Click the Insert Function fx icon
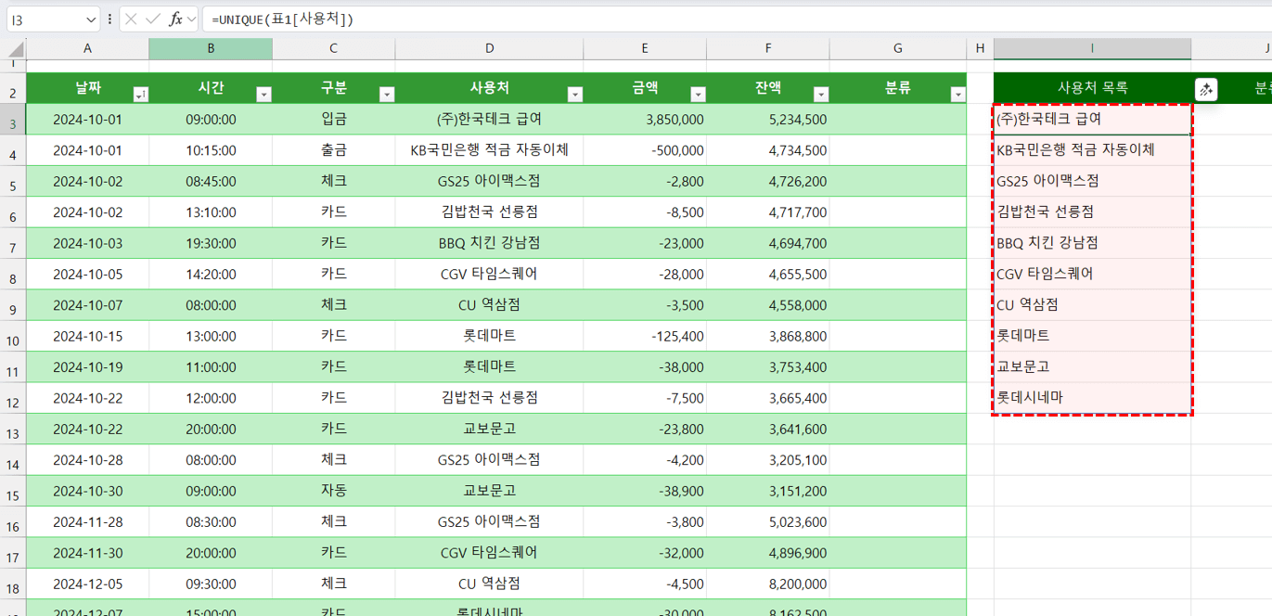 click(x=175, y=19)
